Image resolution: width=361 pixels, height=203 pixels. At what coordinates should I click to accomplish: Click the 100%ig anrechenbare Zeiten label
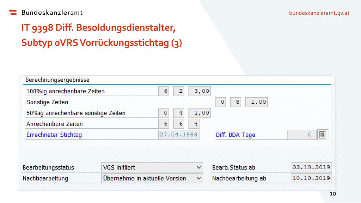pyautogui.click(x=65, y=91)
